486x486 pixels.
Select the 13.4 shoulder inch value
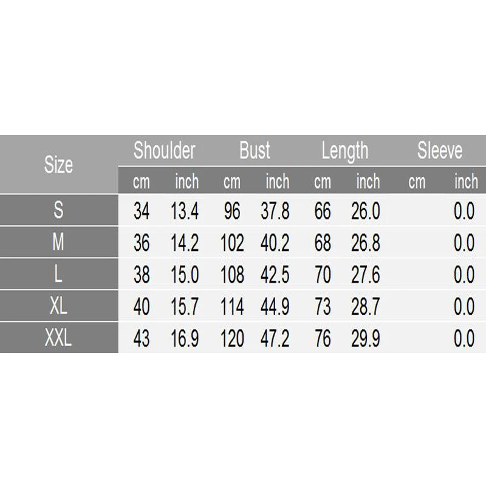click(x=184, y=211)
